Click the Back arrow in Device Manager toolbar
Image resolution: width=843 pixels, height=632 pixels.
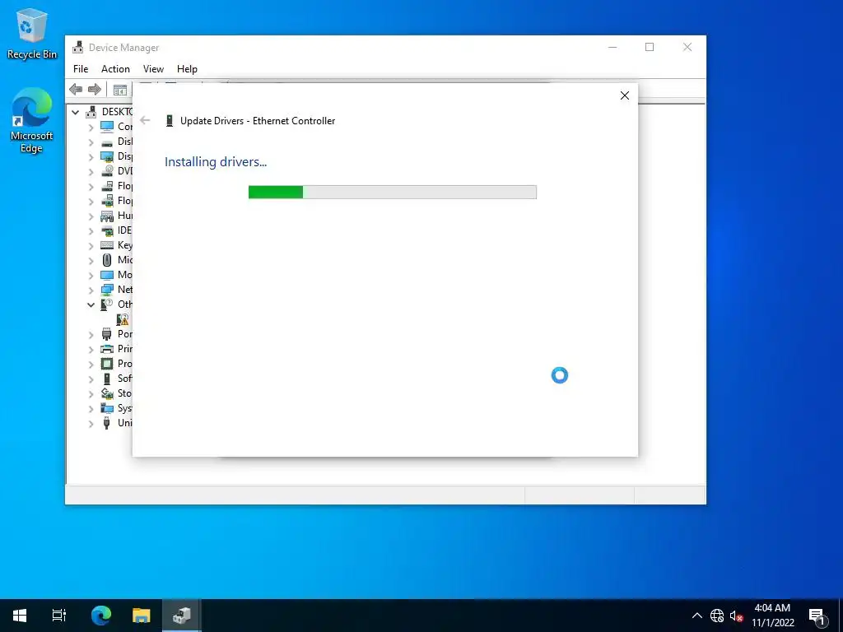(76, 89)
